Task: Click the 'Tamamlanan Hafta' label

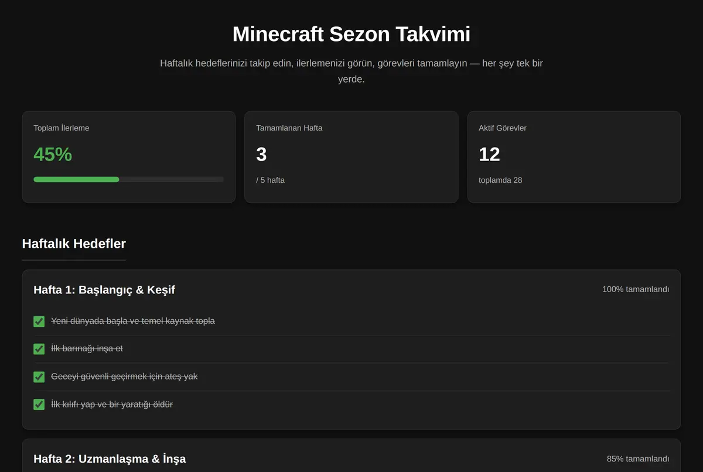Action: 289,128
